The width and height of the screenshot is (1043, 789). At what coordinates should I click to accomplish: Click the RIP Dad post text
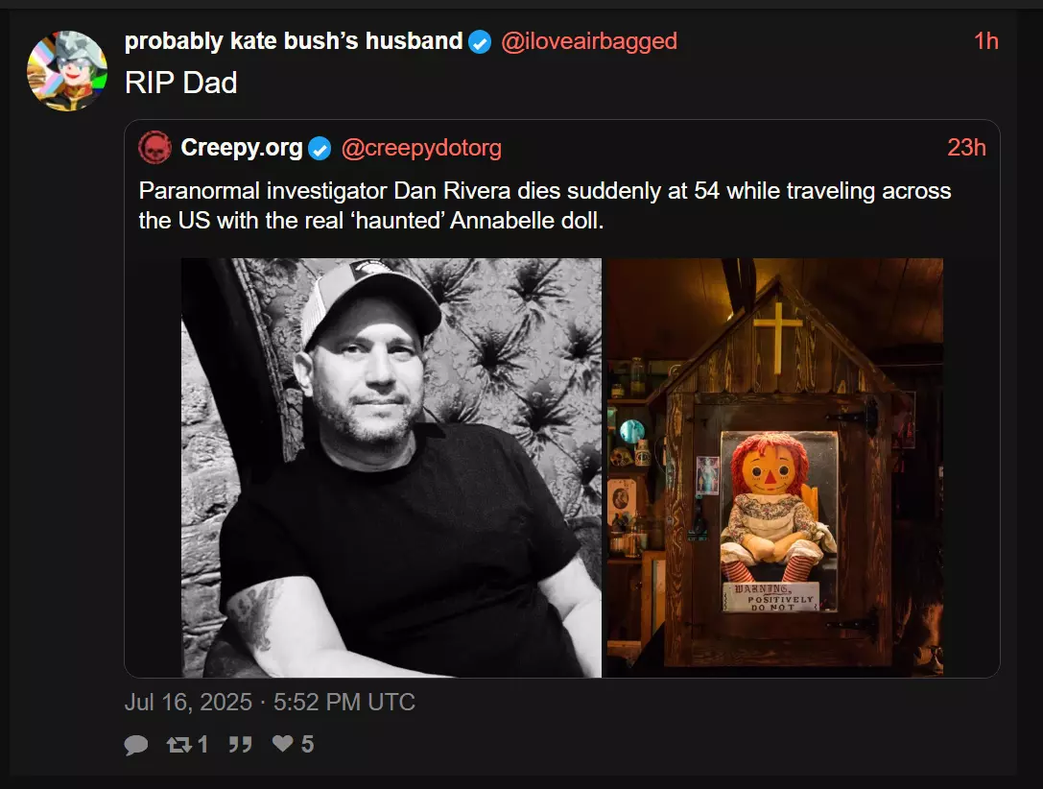181,84
